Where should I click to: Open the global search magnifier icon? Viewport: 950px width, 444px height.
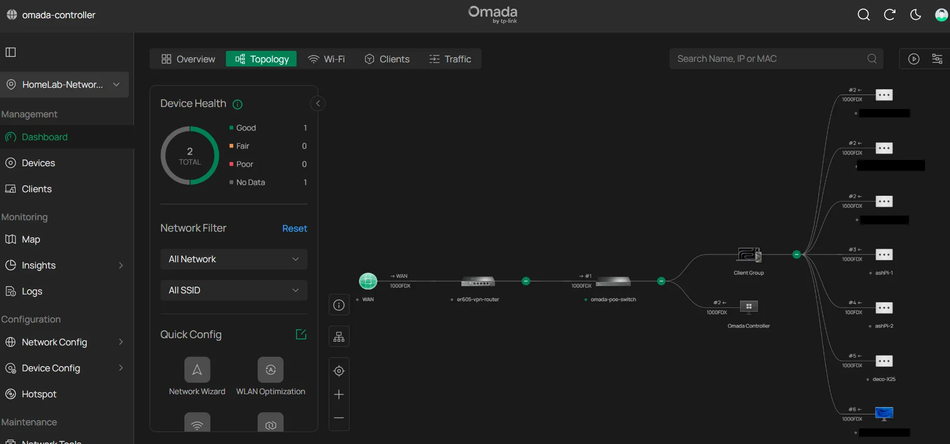[x=864, y=15]
